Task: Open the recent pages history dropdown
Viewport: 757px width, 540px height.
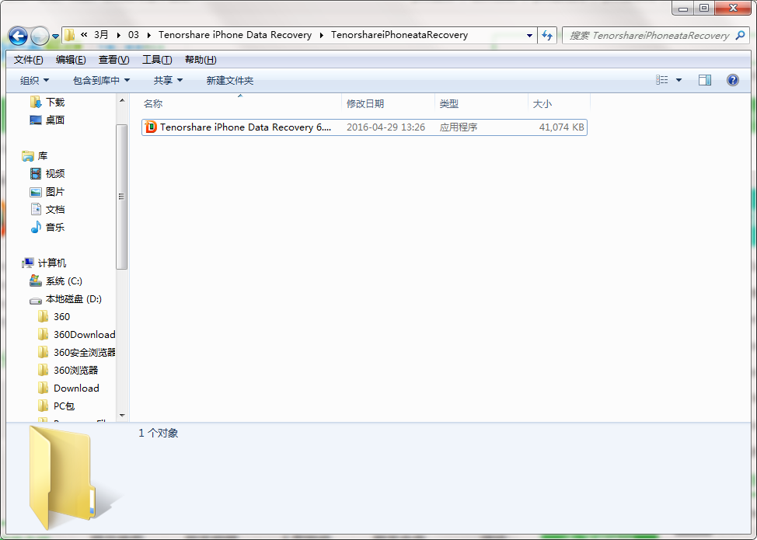Action: [x=55, y=36]
